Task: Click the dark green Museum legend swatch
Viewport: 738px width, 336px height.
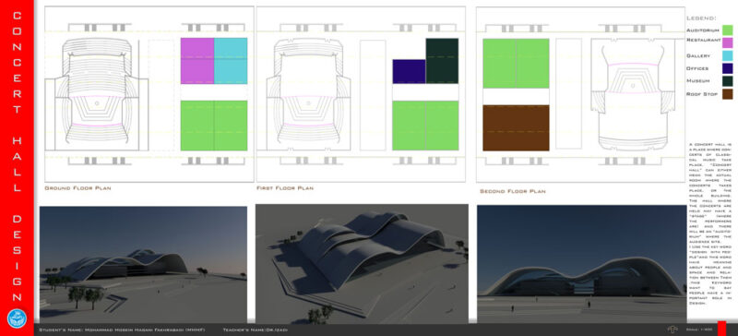Action: (x=728, y=81)
